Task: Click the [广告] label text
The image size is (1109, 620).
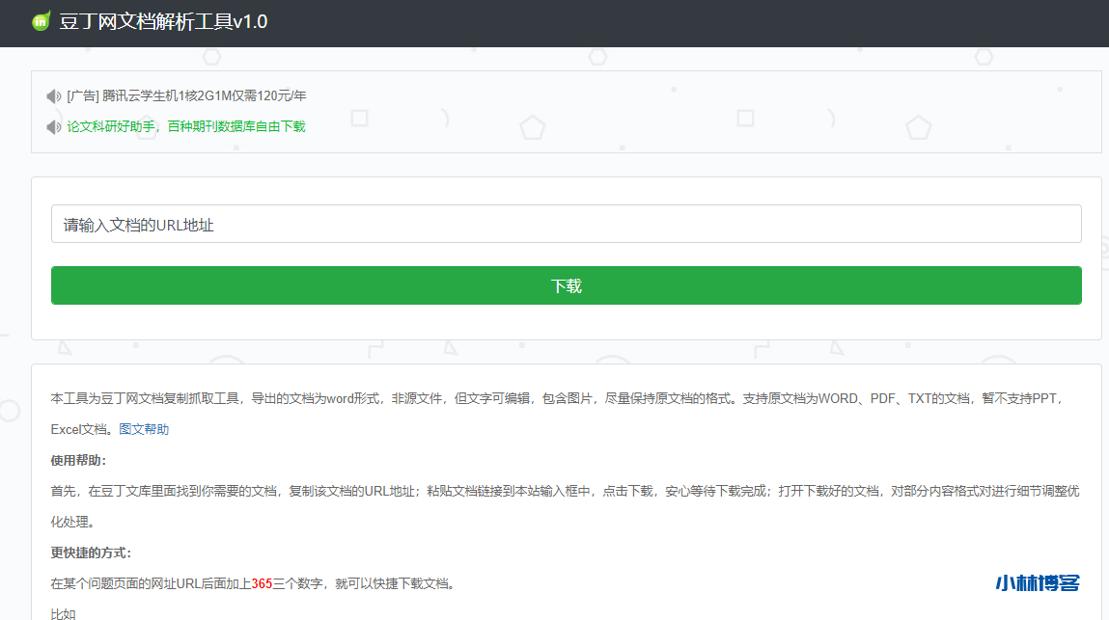Action: pos(83,96)
